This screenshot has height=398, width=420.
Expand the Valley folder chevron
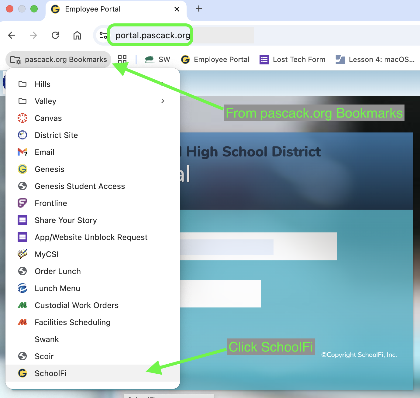pos(163,101)
